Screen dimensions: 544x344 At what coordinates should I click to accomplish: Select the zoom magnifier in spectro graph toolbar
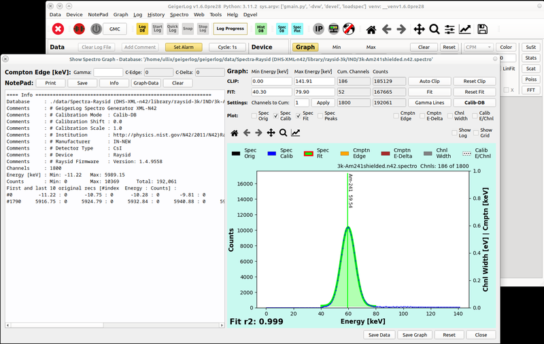point(284,133)
